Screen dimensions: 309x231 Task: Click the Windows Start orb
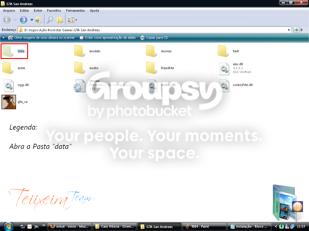(8, 226)
